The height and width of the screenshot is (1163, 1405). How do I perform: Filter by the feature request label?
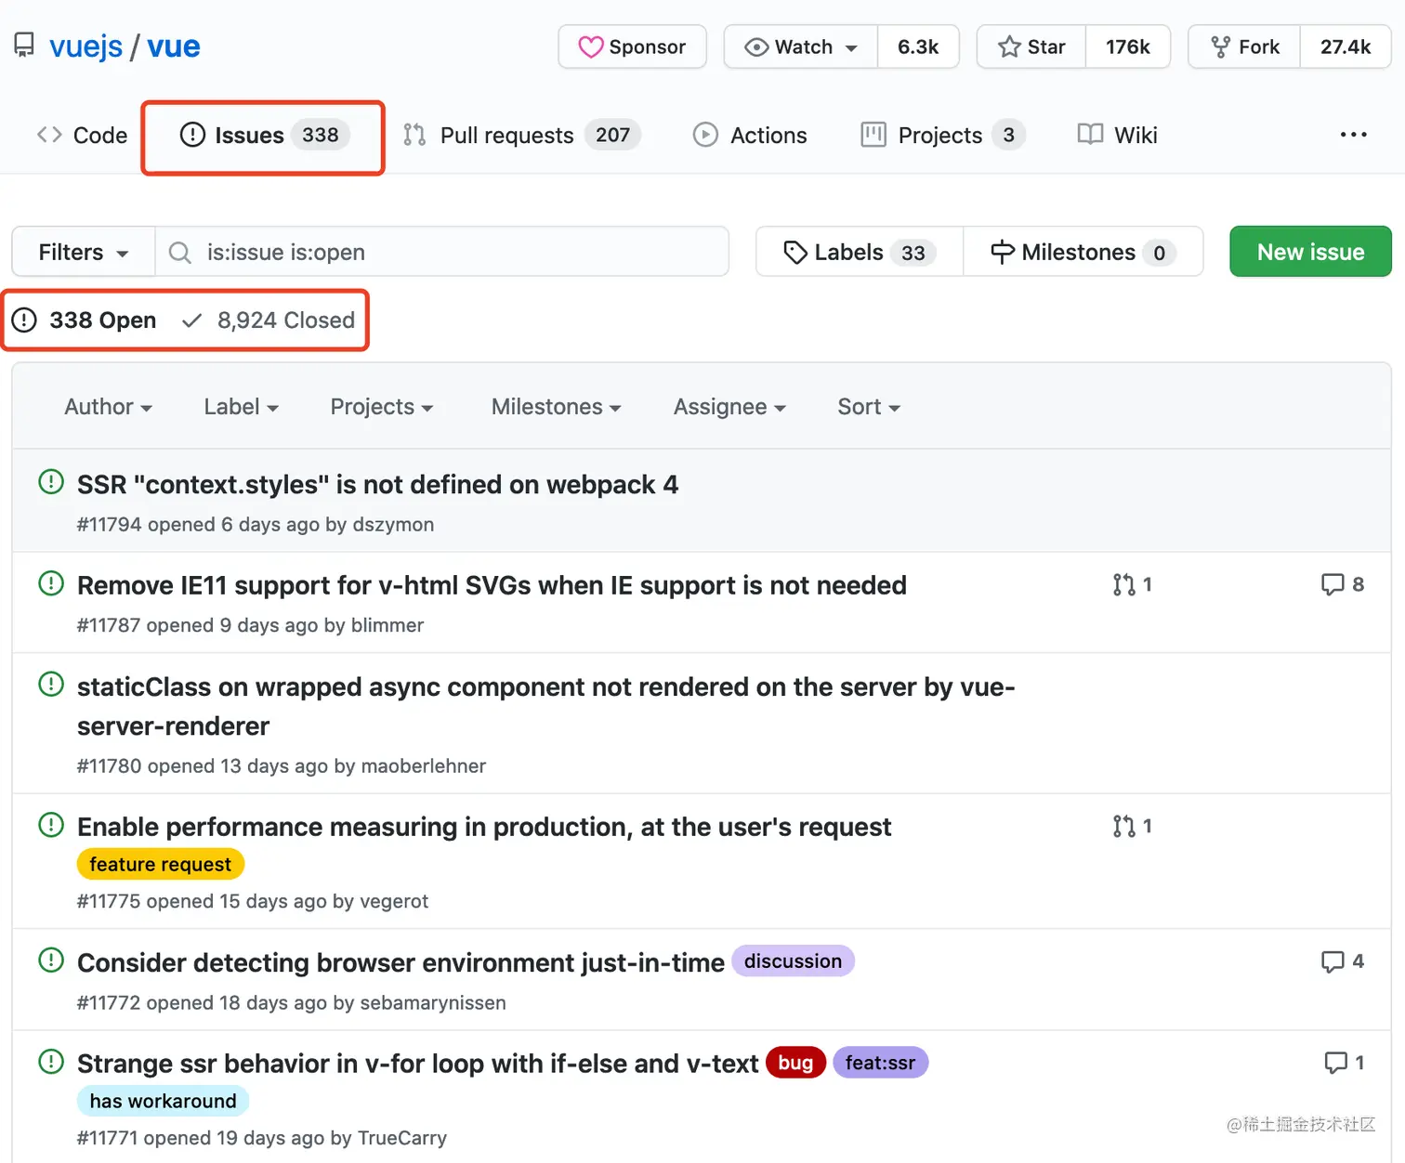(x=160, y=865)
